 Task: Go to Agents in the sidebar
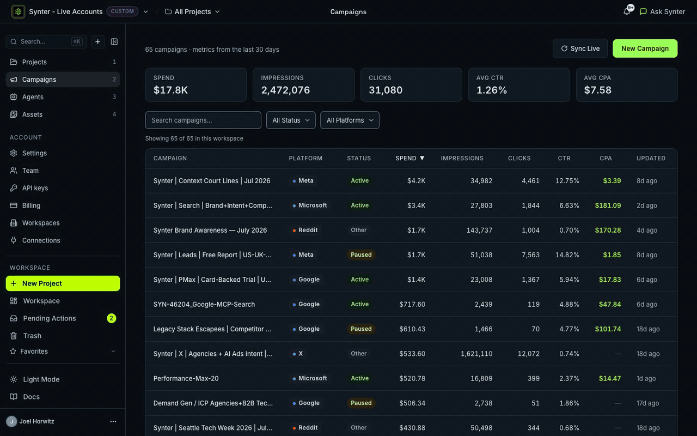pos(63,97)
